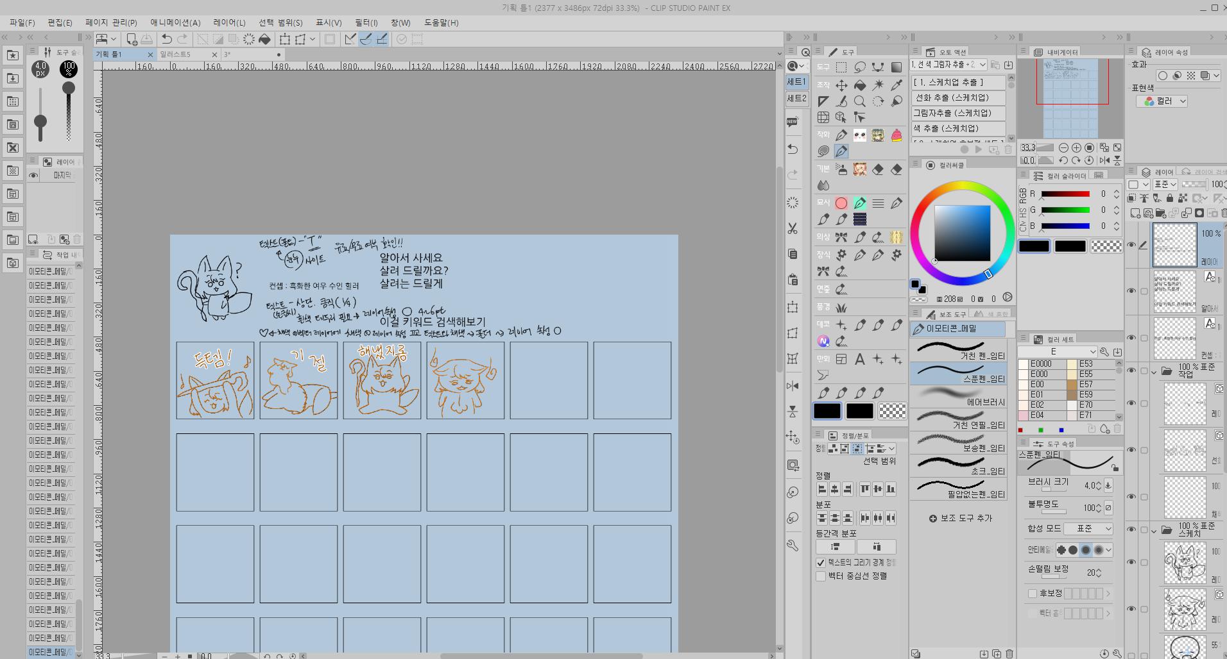Click the hue ring in color wheel
The image size is (1227, 659).
(x=963, y=187)
